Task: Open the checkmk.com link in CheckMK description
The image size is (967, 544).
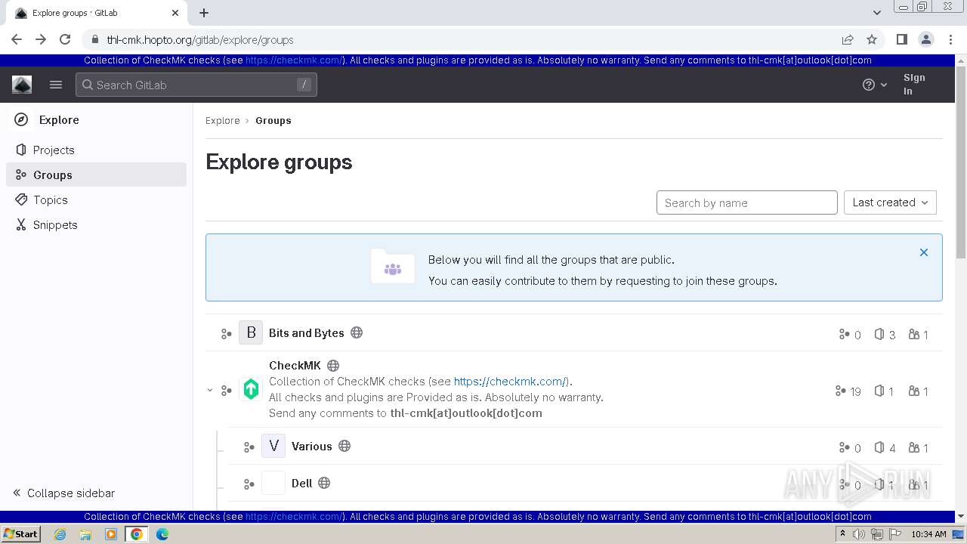Action: (x=510, y=381)
